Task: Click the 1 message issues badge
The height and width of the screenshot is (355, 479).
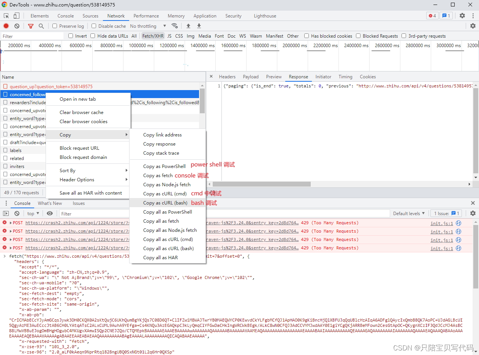Action: [x=446, y=16]
